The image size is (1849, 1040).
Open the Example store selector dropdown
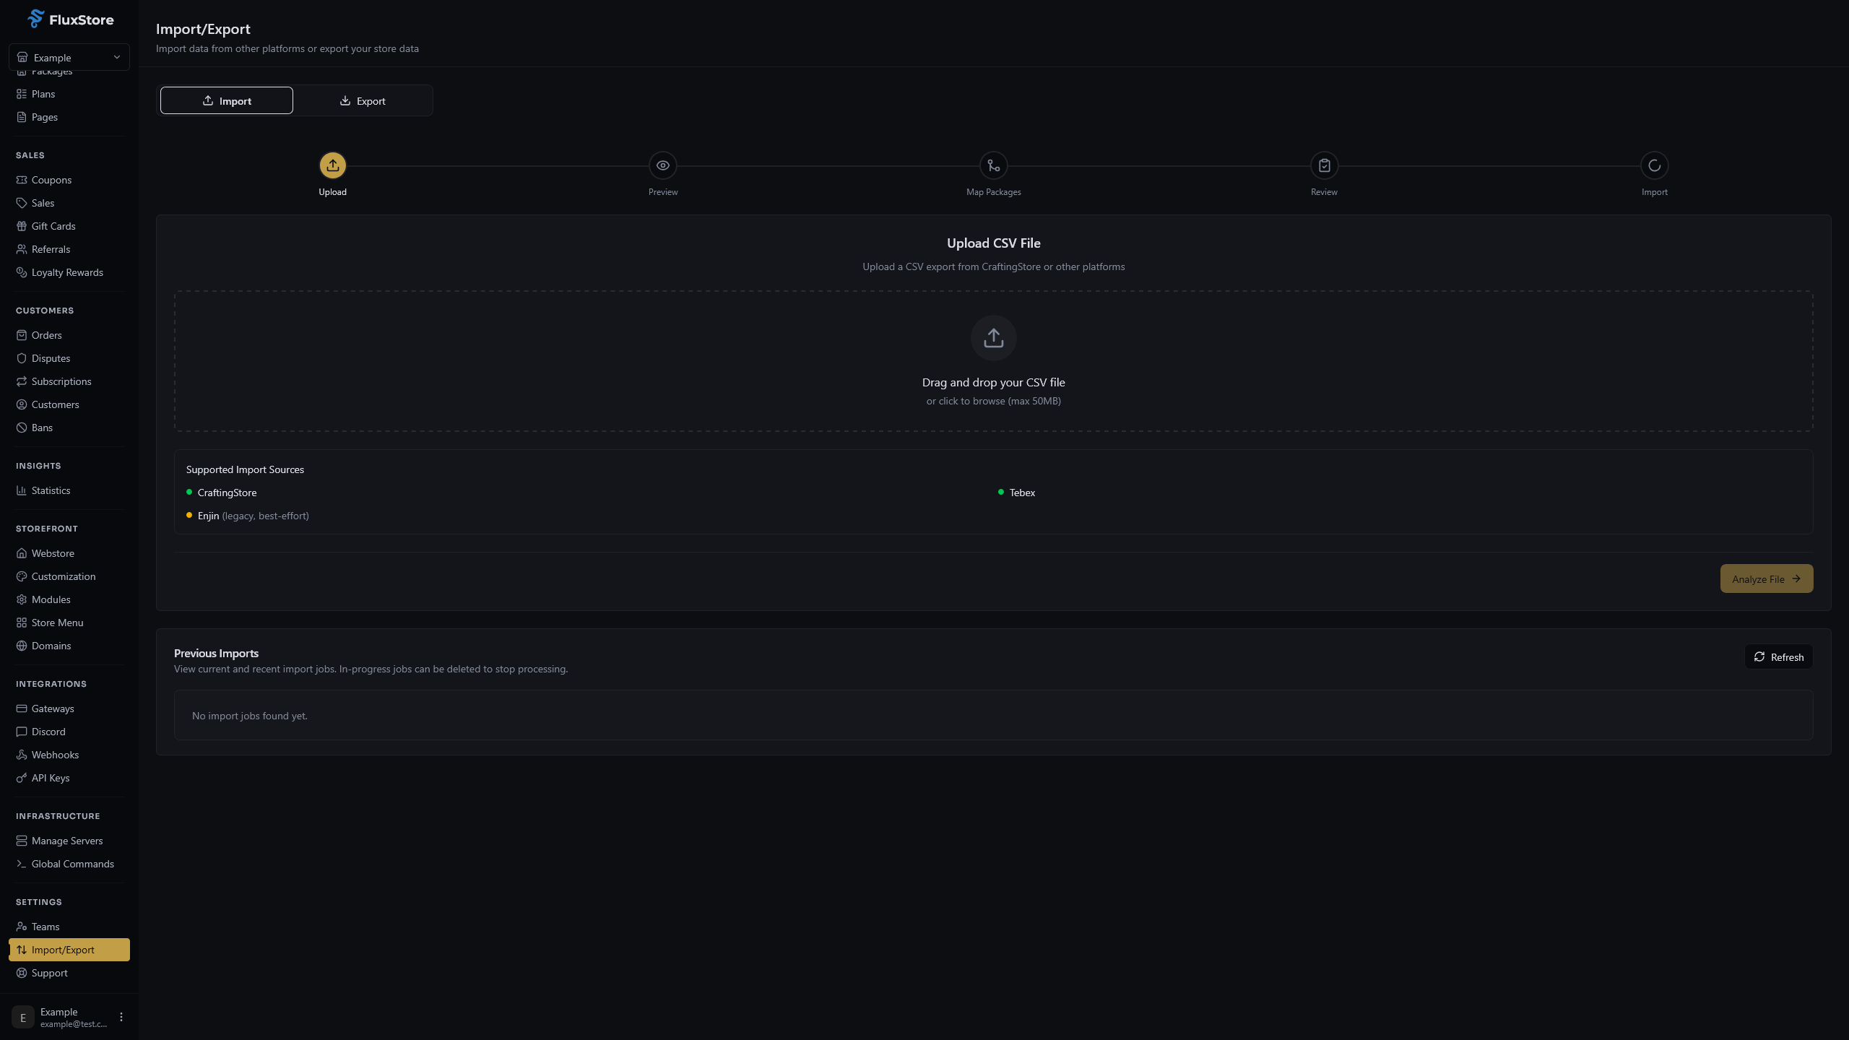pos(69,57)
